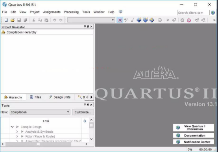Click the Redo arrow icon

pyautogui.click(x=61, y=20)
